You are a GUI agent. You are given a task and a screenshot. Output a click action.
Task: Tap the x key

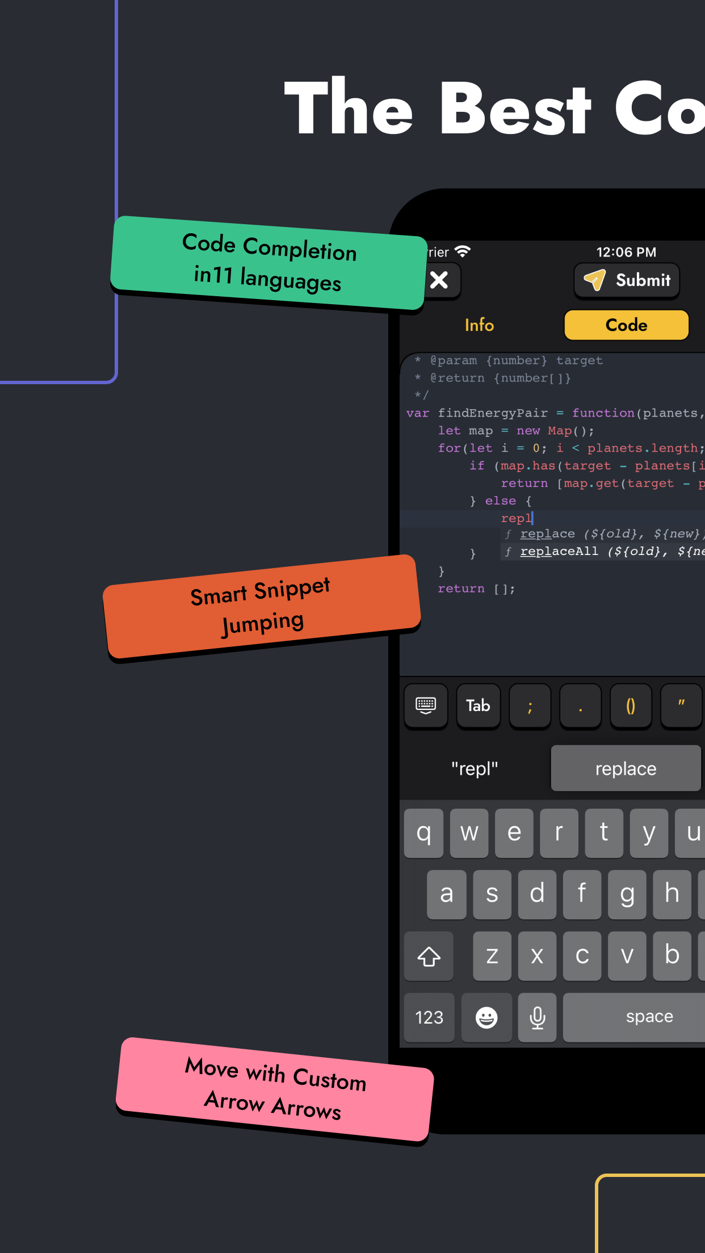click(x=536, y=956)
